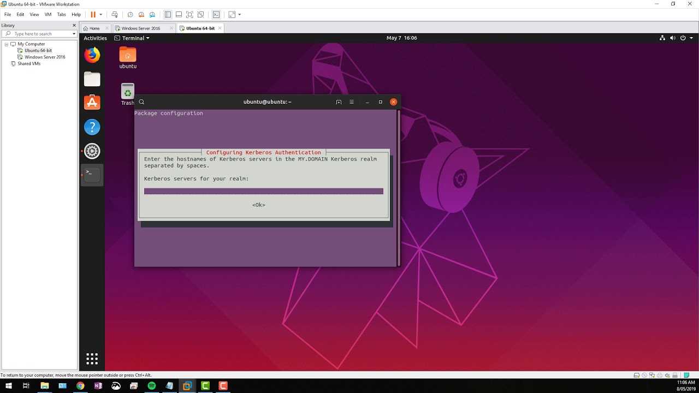Switch to the Home tab
The width and height of the screenshot is (699, 393).
click(x=94, y=28)
